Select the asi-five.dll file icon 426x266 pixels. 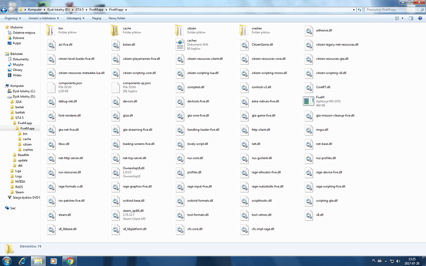[x=51, y=44]
